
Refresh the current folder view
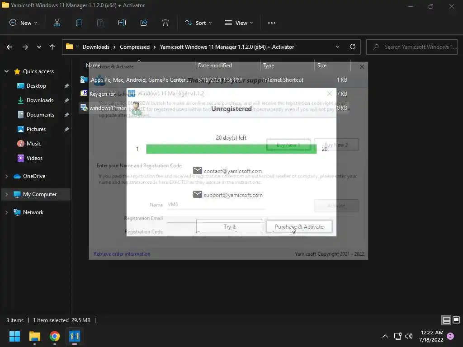coord(353,47)
